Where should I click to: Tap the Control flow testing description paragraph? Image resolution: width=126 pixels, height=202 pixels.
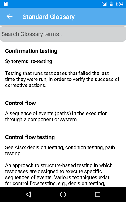59,175
